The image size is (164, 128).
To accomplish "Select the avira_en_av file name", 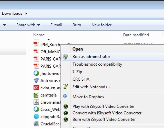I will pyautogui.click(x=50, y=88).
